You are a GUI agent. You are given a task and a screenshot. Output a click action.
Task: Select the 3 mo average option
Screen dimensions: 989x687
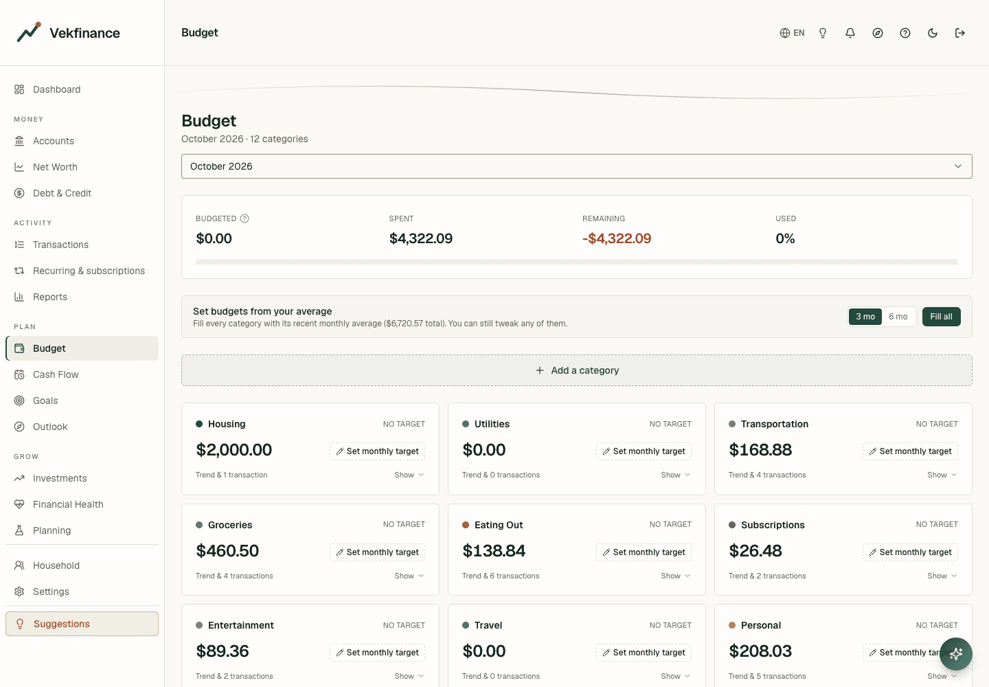point(865,317)
